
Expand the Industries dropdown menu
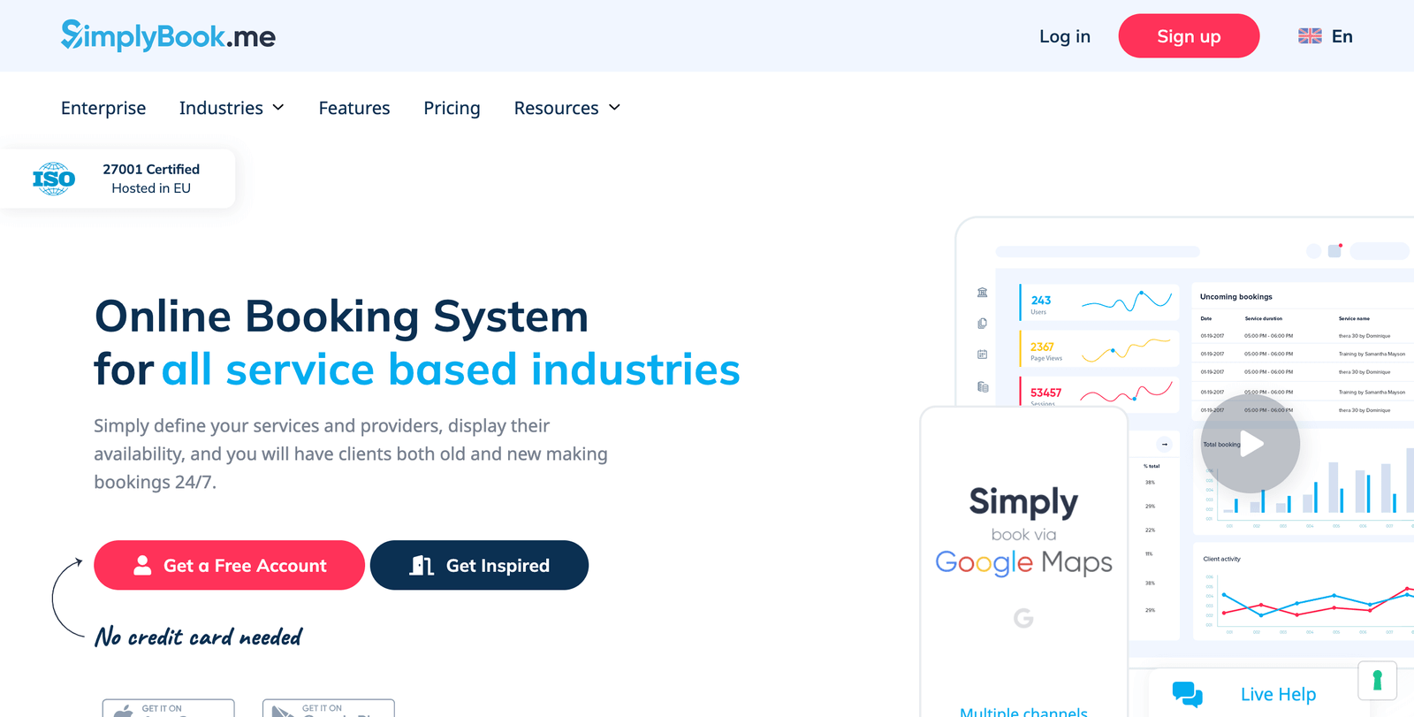click(x=232, y=108)
